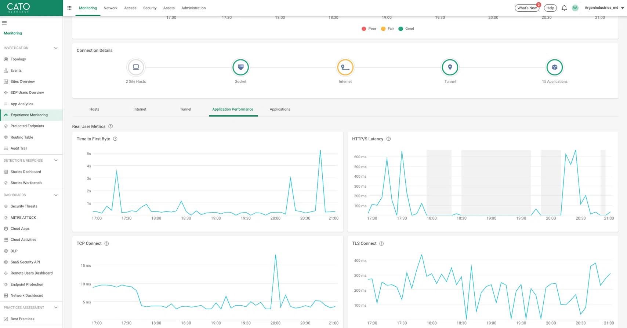This screenshot has width=627, height=328.
Task: Open the Security top menu
Action: [x=150, y=8]
